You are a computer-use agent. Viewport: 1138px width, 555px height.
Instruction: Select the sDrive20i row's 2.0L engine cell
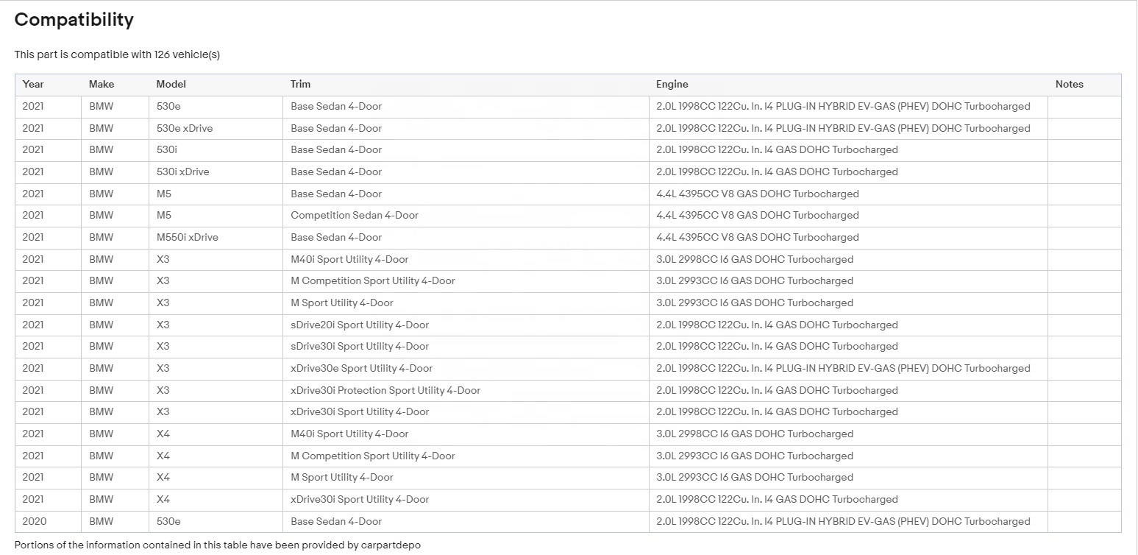[x=777, y=325]
